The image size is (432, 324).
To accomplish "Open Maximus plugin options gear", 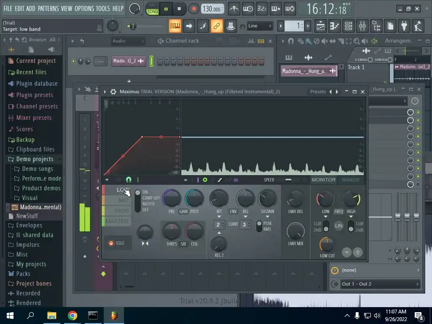I will pos(113,92).
